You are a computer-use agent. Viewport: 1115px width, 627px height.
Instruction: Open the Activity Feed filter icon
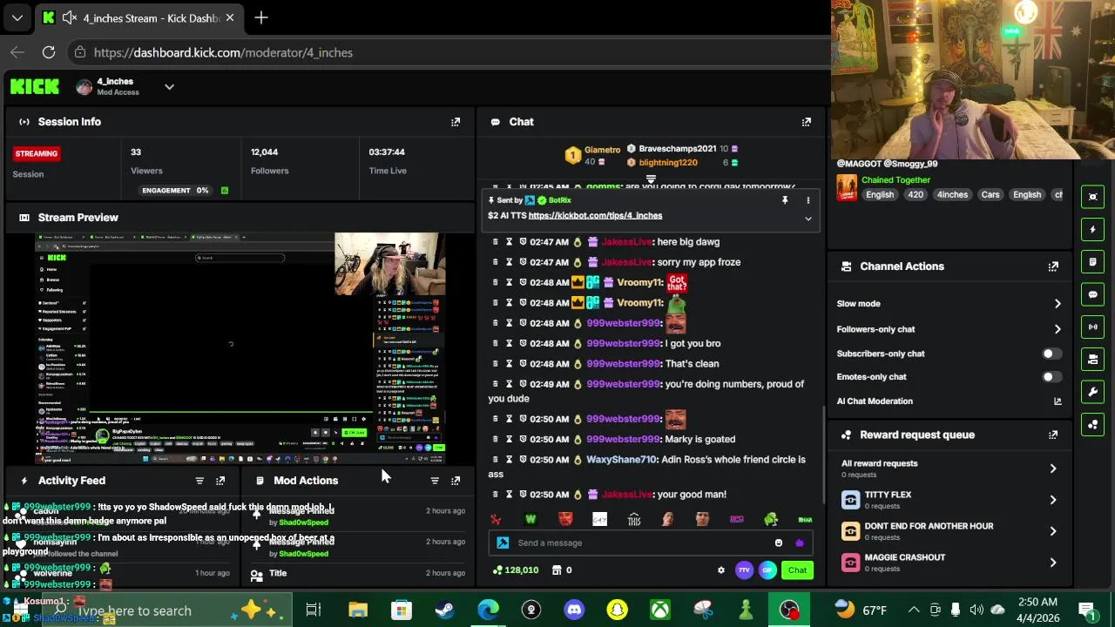click(x=199, y=481)
